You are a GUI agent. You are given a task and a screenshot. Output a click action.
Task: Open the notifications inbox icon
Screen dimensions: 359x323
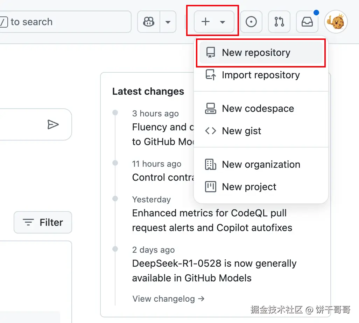coord(307,22)
